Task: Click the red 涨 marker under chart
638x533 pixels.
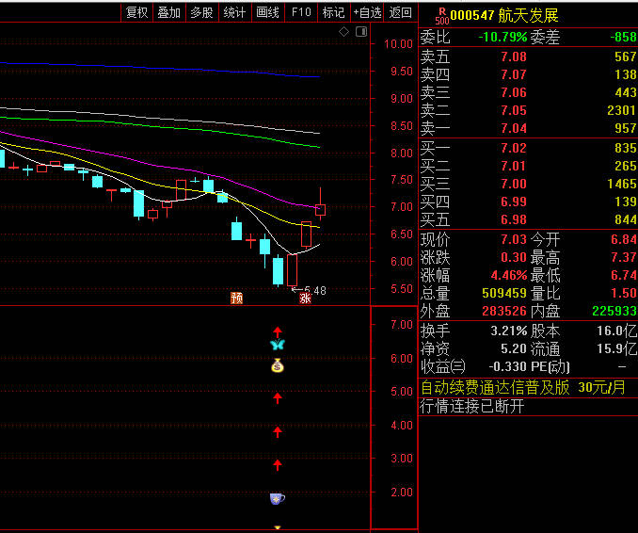Action: pyautogui.click(x=305, y=299)
